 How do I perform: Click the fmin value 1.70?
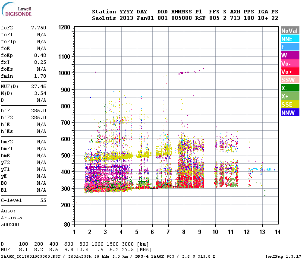[x=40, y=76]
